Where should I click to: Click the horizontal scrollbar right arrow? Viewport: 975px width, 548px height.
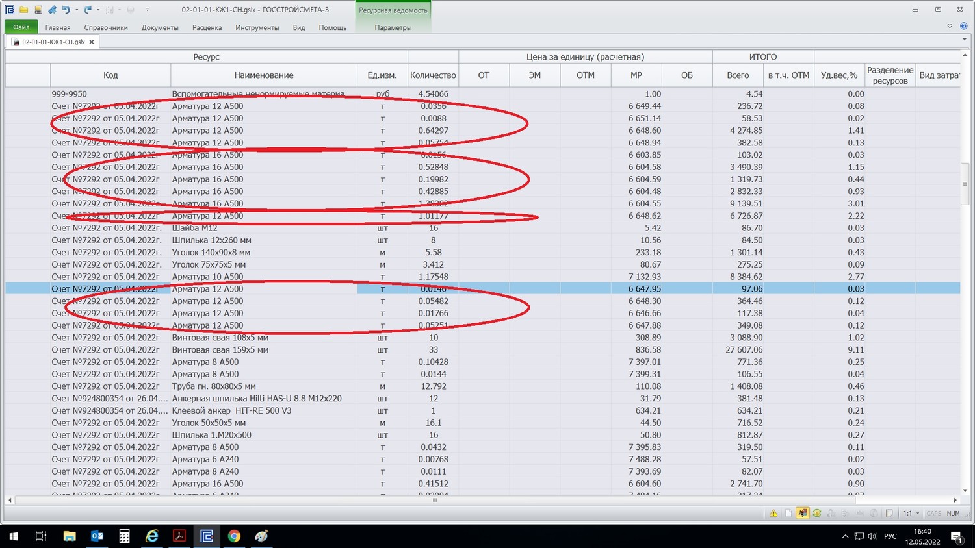coord(955,500)
